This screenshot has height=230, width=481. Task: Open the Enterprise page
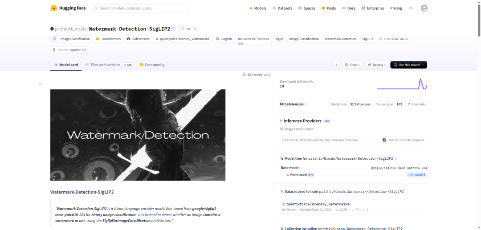tap(373, 8)
